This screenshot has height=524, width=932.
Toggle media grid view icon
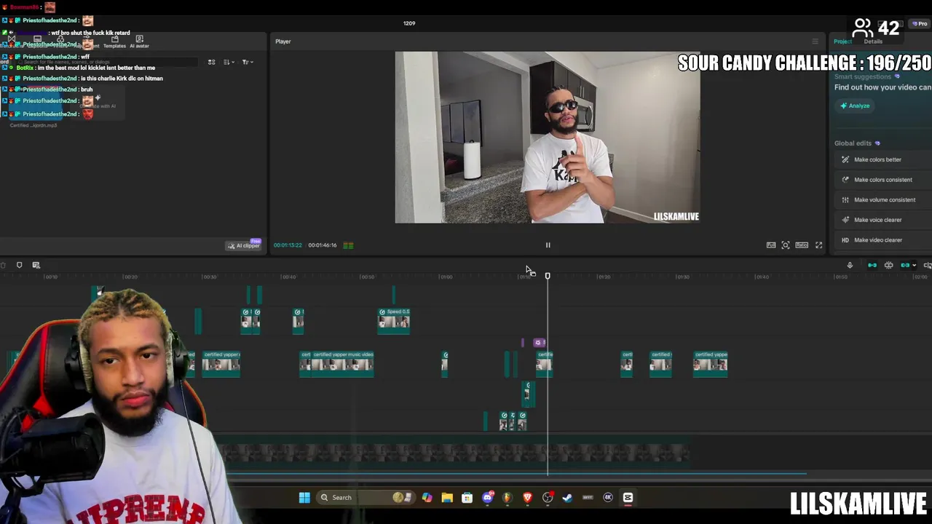(x=211, y=62)
